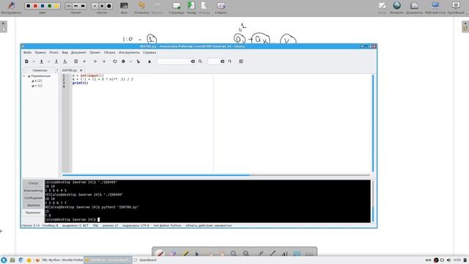Pick the blue pen color
The height and width of the screenshot is (264, 469).
coord(43,6)
